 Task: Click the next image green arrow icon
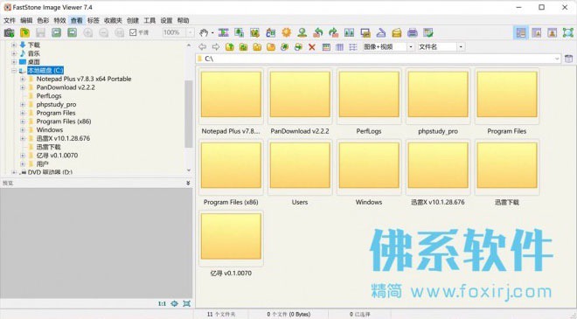(x=72, y=32)
